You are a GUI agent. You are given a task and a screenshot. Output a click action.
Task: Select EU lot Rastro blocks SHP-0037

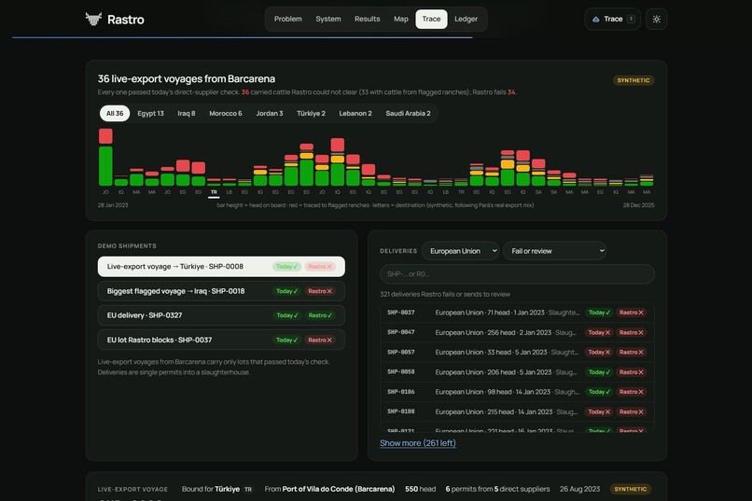[221, 340]
